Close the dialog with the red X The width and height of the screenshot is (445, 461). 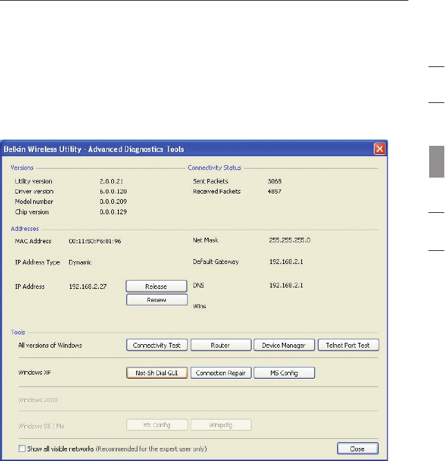point(379,149)
